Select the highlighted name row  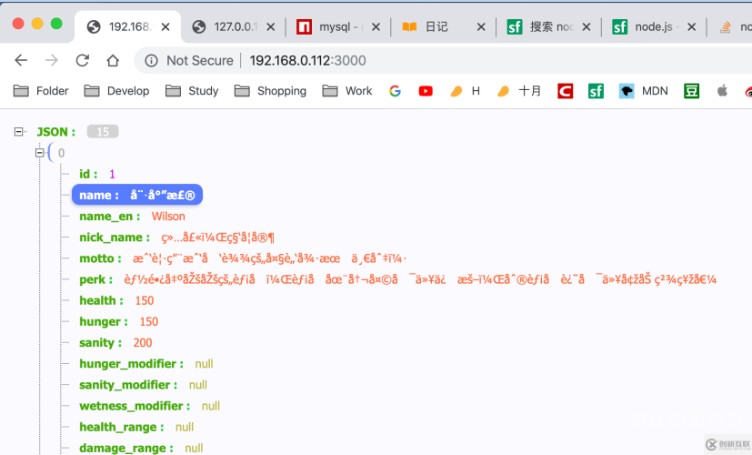click(x=137, y=195)
